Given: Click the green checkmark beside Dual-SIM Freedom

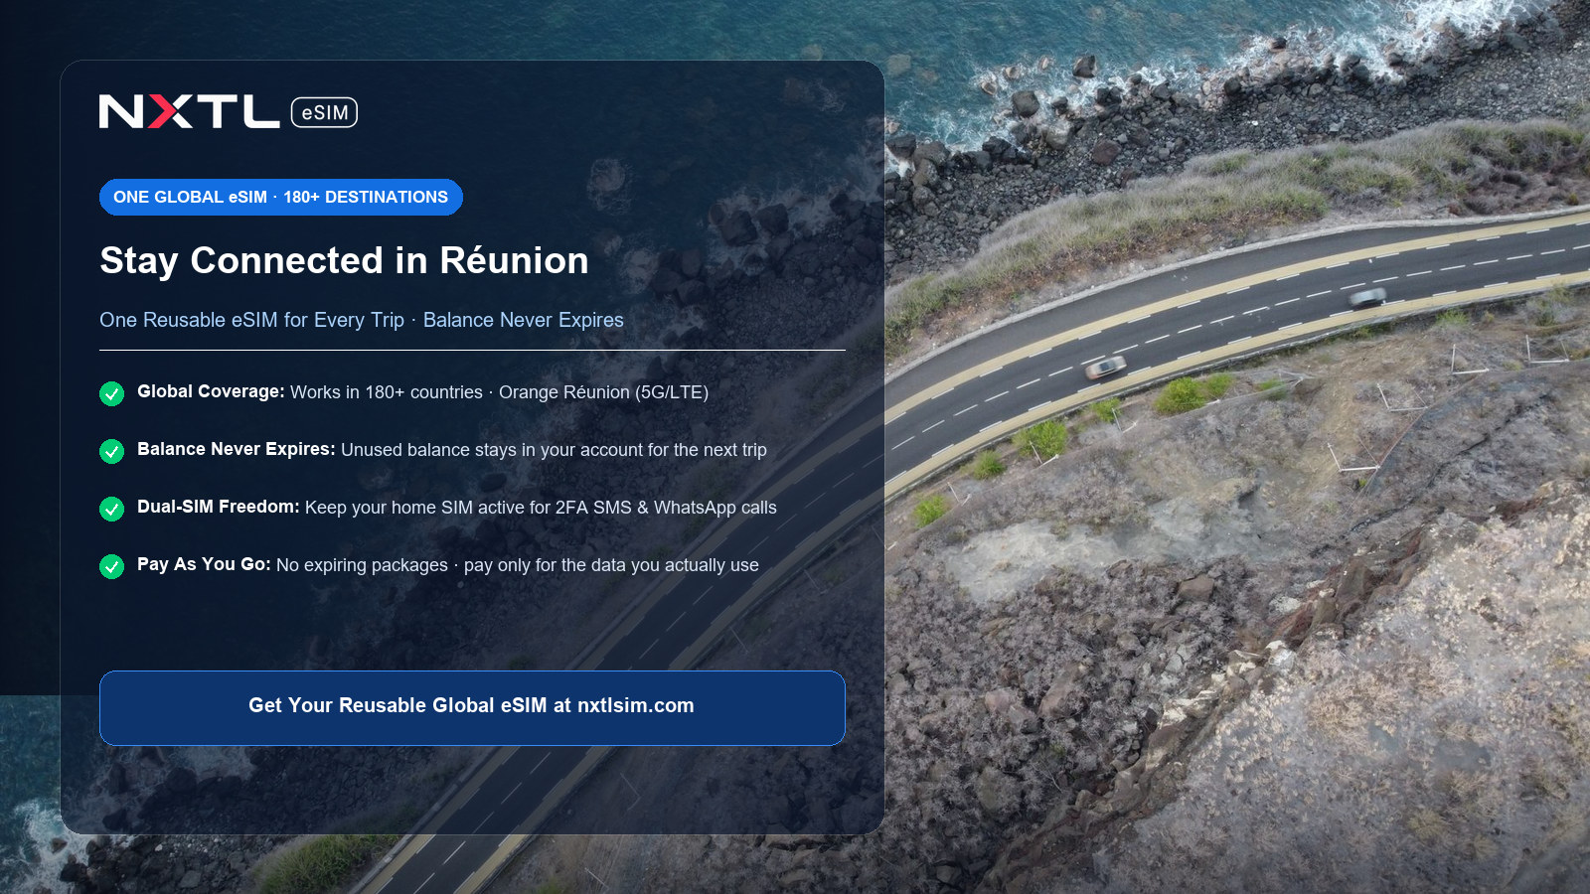Looking at the screenshot, I should [111, 509].
